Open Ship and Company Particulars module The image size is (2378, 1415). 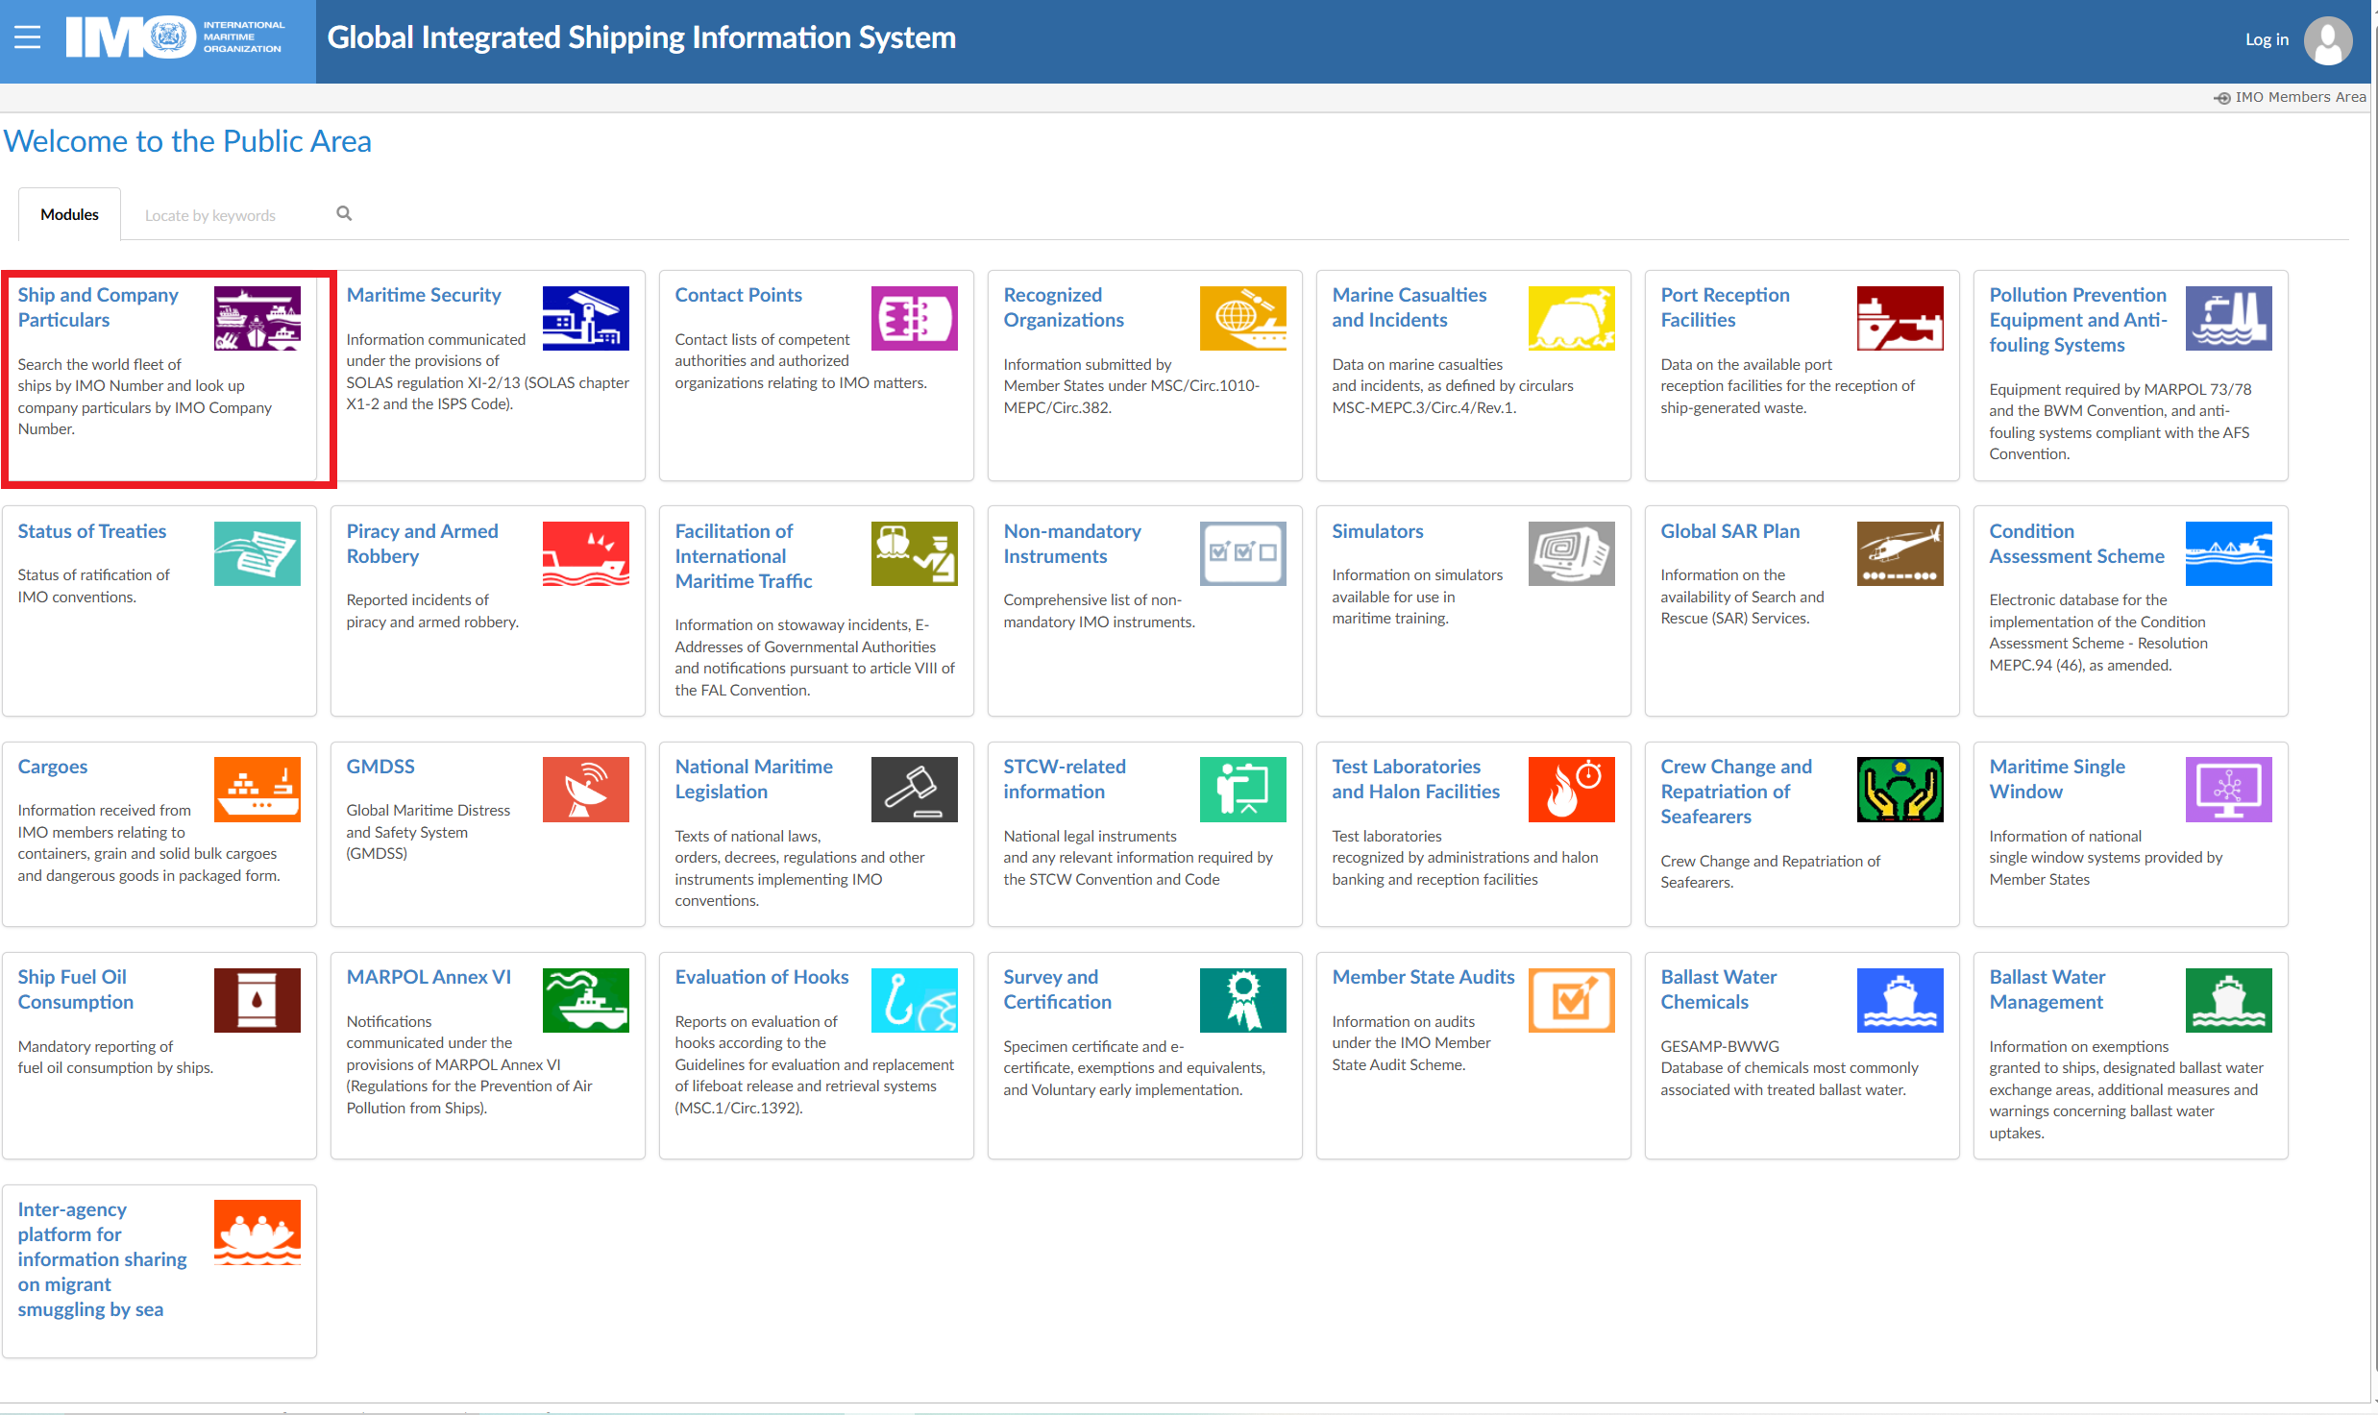pyautogui.click(x=98, y=307)
